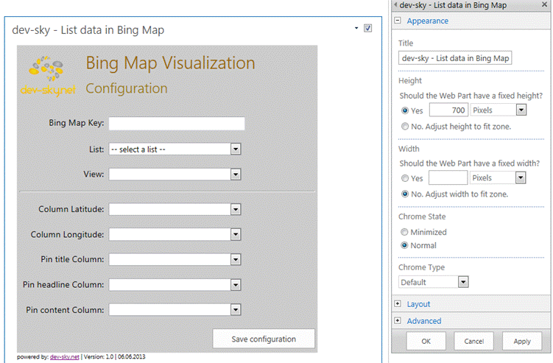Follow the dev-sky.net footer link

[65, 357]
